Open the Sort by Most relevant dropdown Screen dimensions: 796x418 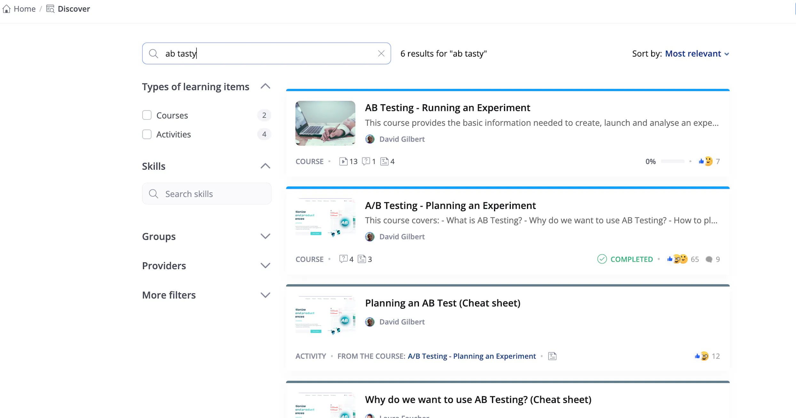coord(697,54)
